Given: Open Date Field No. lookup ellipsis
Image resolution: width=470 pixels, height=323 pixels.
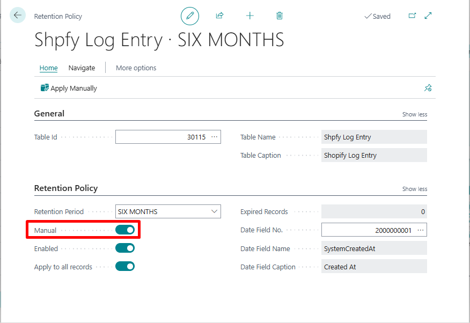Looking at the screenshot, I should coord(421,230).
